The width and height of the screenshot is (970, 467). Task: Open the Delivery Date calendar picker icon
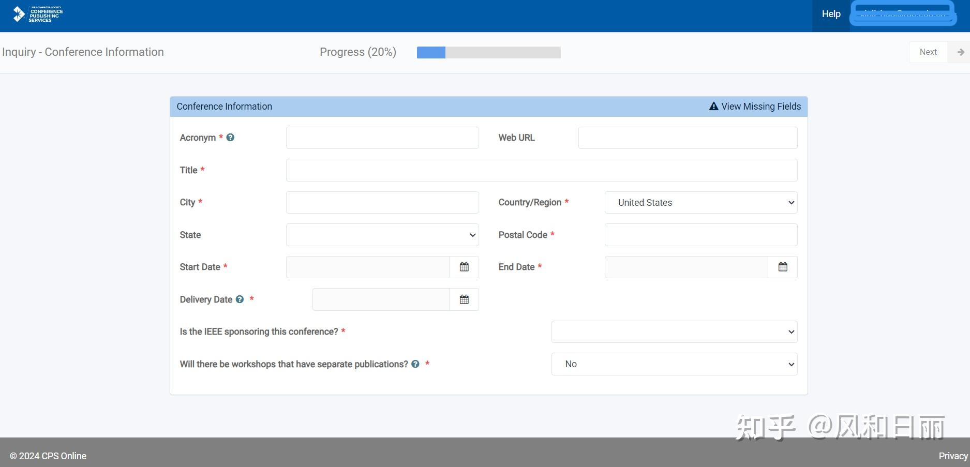click(464, 299)
